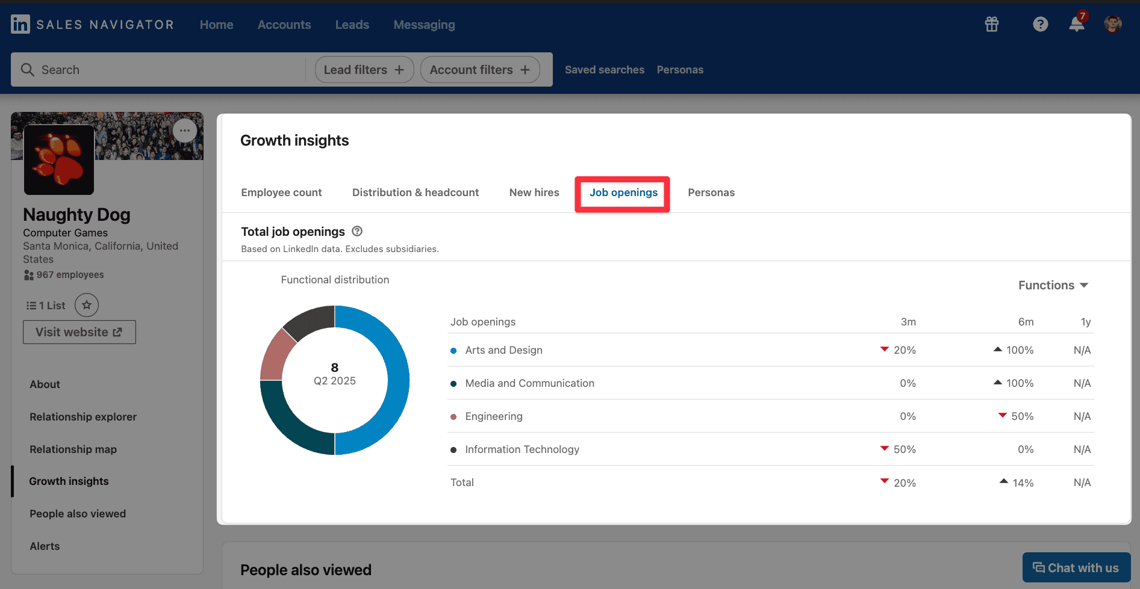Open the gift box icon
1140x589 pixels.
[992, 24]
